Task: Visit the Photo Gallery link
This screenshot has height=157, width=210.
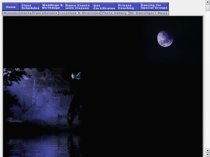Action: tap(115, 13)
